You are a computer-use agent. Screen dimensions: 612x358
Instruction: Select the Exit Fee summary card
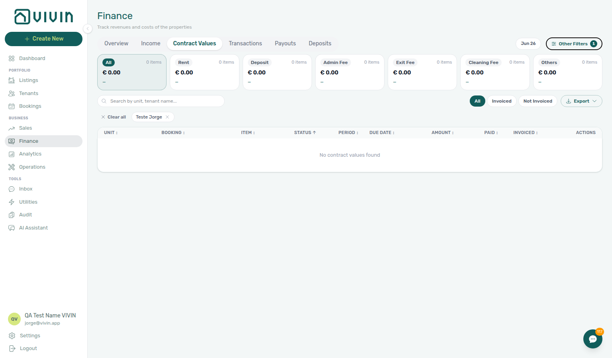(422, 72)
